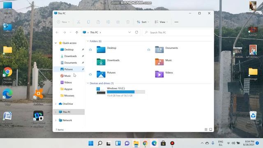This screenshot has height=148, width=263.
Task: Select the Windows 10 (C:) drive
Action: 121,92
